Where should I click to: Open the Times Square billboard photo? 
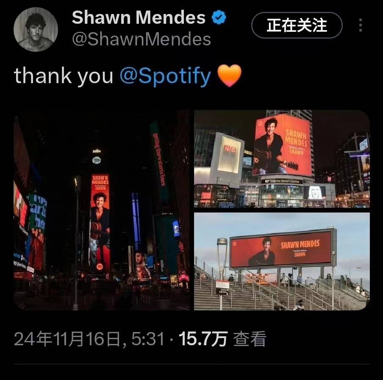pos(101,210)
